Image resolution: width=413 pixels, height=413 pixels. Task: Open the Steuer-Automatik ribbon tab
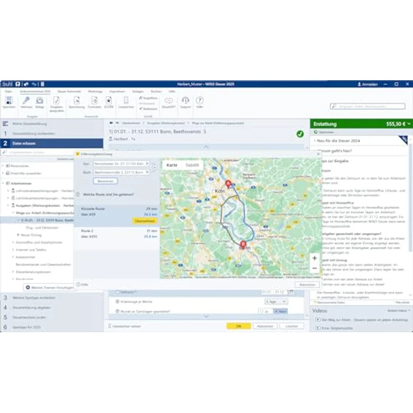click(69, 91)
